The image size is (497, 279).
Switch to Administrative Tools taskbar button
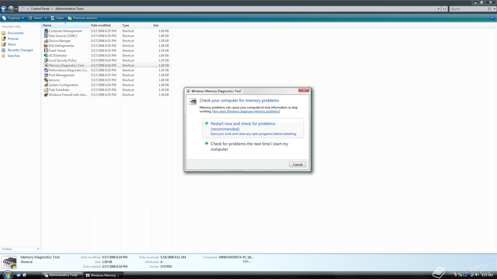pos(62,275)
